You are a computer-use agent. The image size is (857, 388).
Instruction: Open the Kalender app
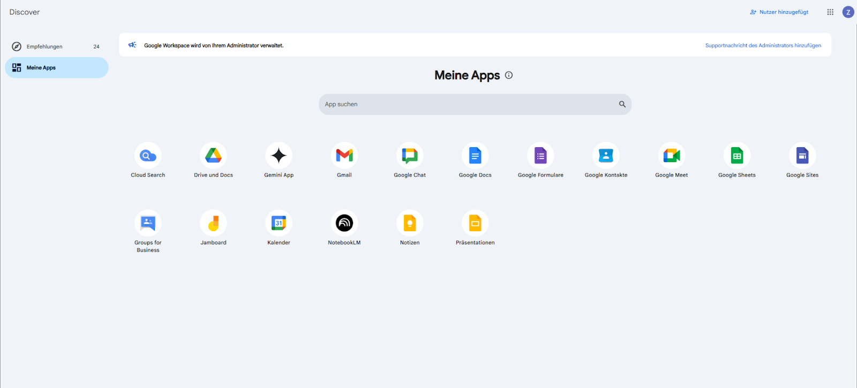pyautogui.click(x=279, y=223)
